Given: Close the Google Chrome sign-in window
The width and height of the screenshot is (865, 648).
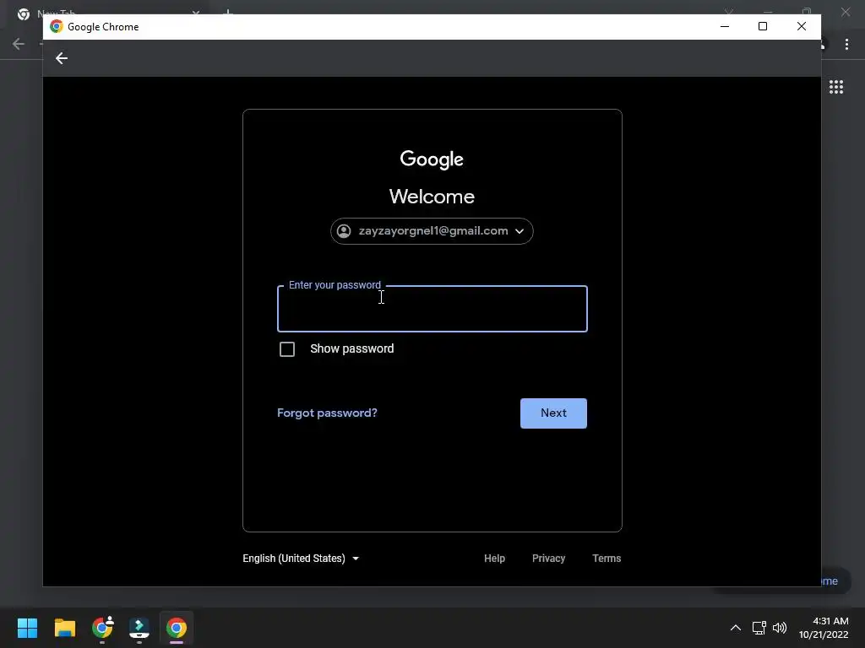Looking at the screenshot, I should tap(802, 26).
